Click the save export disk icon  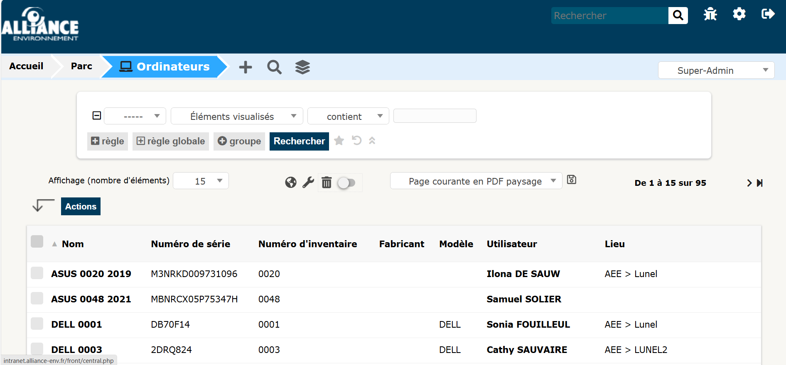(x=572, y=180)
